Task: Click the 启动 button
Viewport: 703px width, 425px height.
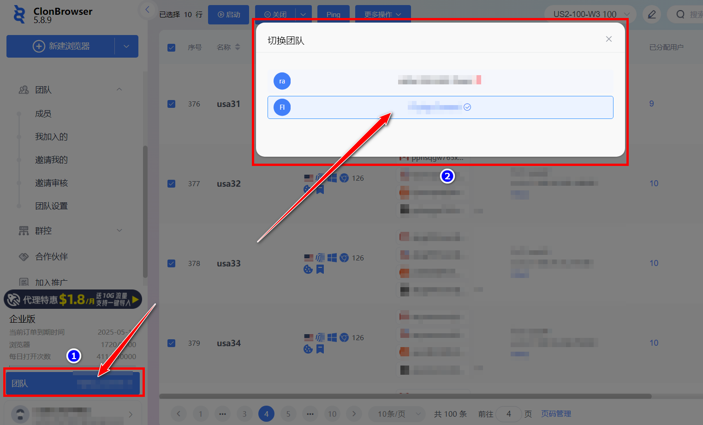Action: [228, 15]
